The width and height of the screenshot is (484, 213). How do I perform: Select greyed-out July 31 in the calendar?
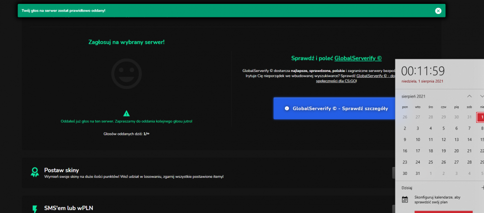pyautogui.click(x=469, y=117)
